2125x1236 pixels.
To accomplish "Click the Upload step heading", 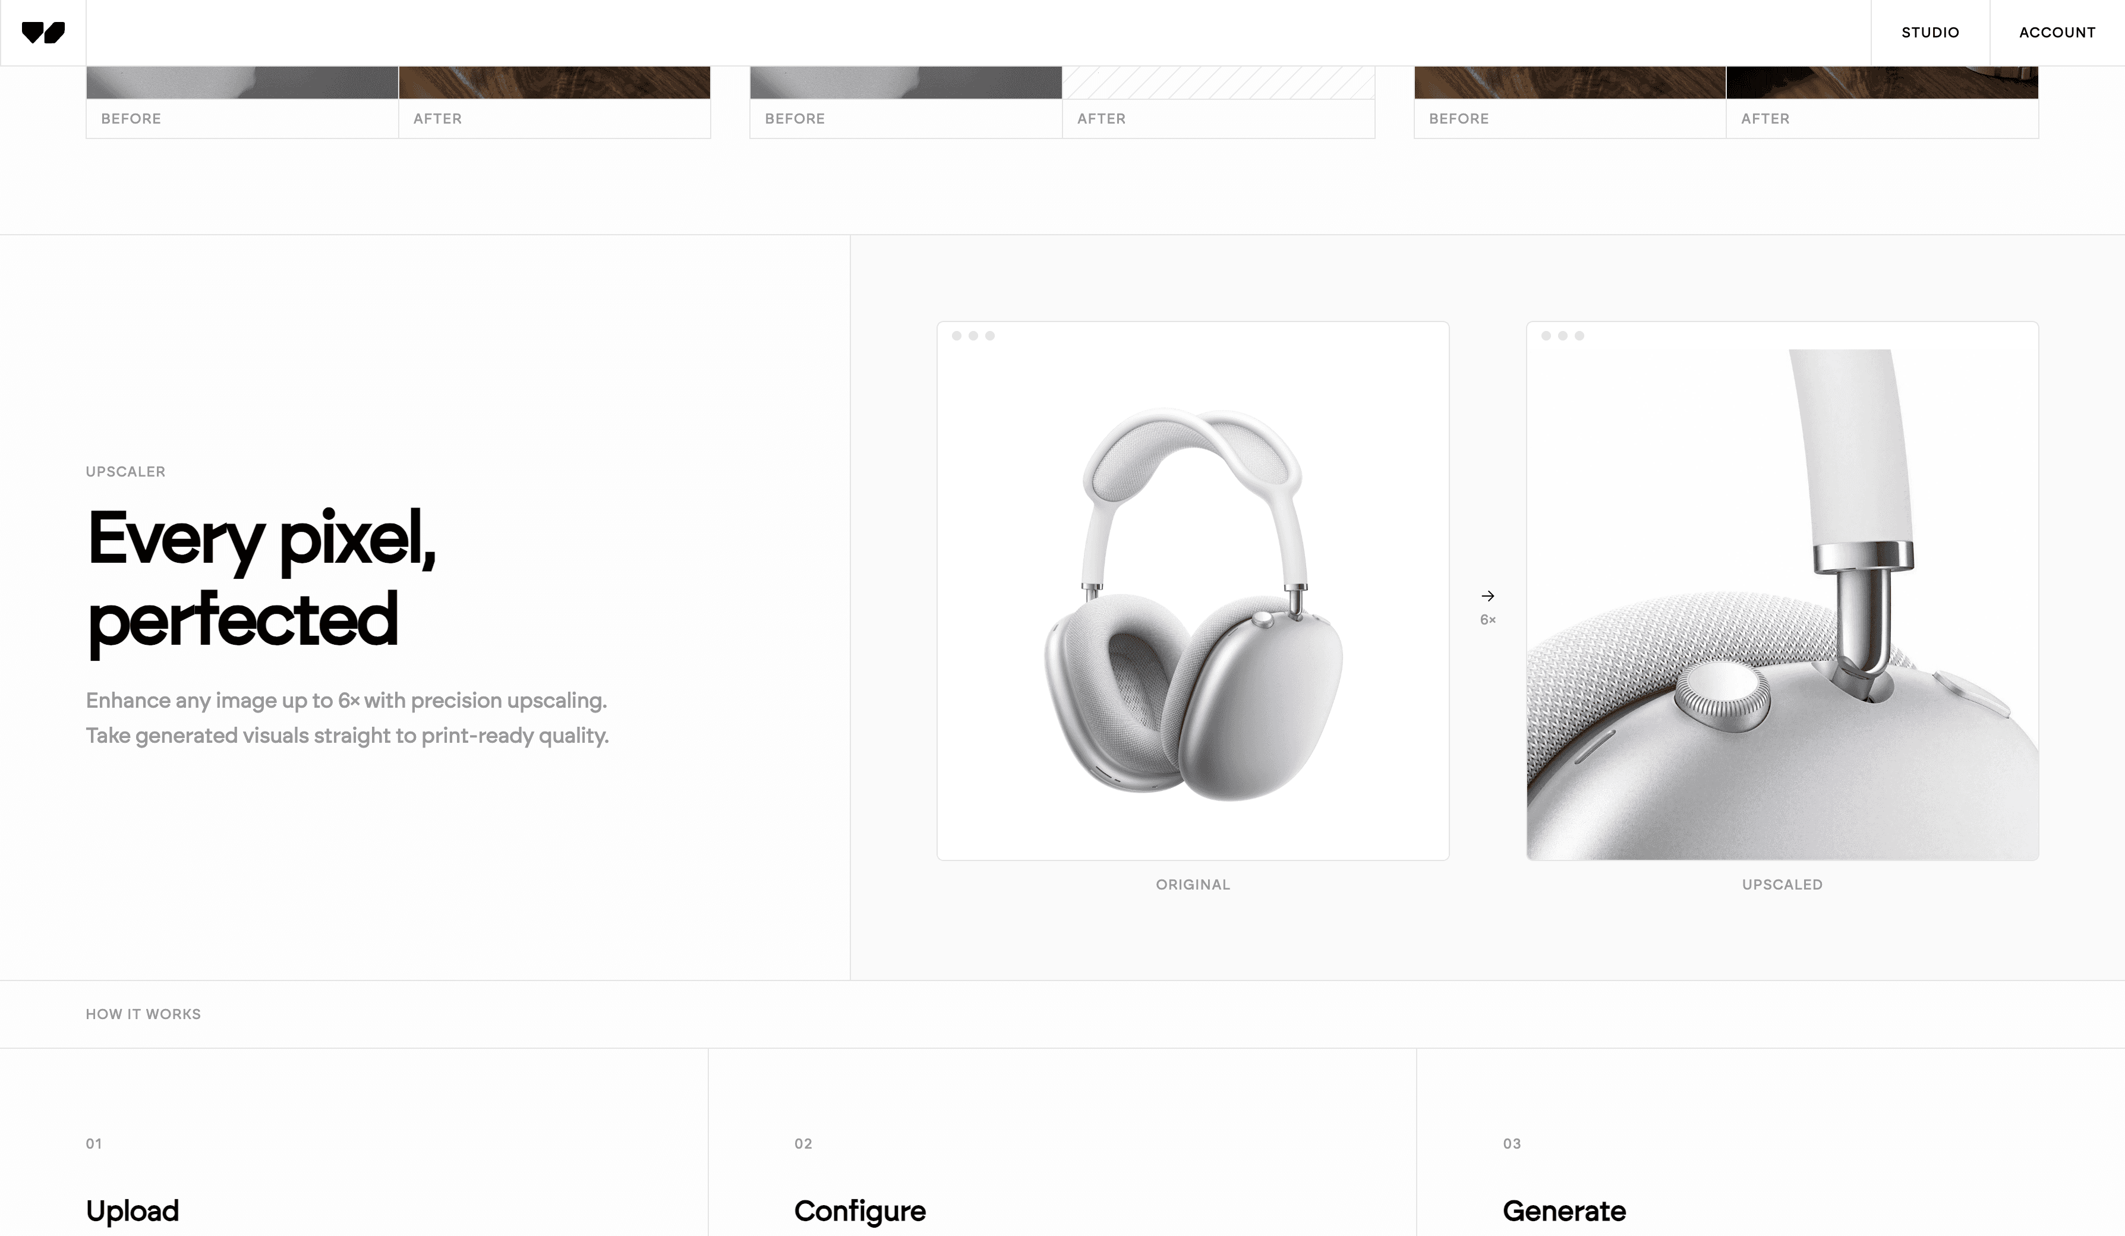I will pos(133,1210).
